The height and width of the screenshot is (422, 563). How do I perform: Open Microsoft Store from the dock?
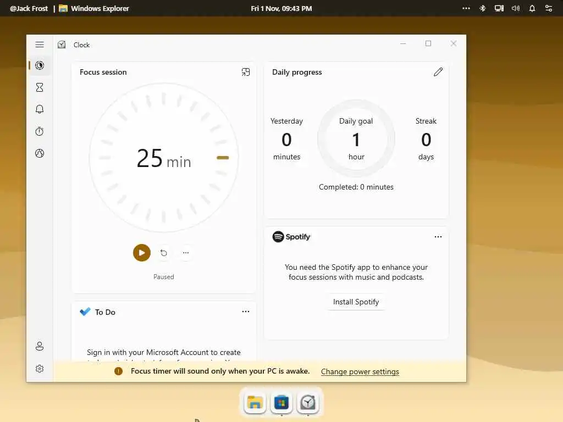281,402
